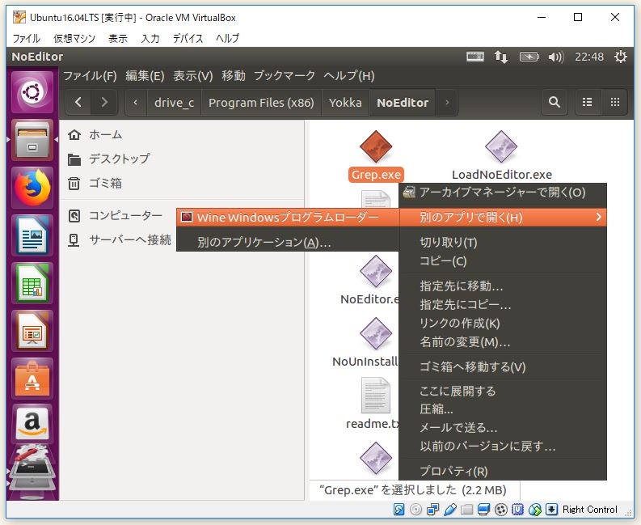
Task: Choose ここに展開する menu entry
Action: click(x=503, y=392)
